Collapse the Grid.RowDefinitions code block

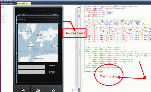[84, 10]
